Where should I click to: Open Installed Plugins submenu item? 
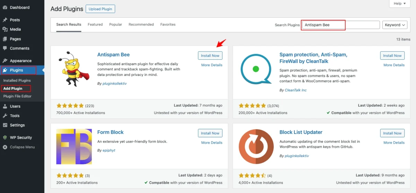(17, 80)
